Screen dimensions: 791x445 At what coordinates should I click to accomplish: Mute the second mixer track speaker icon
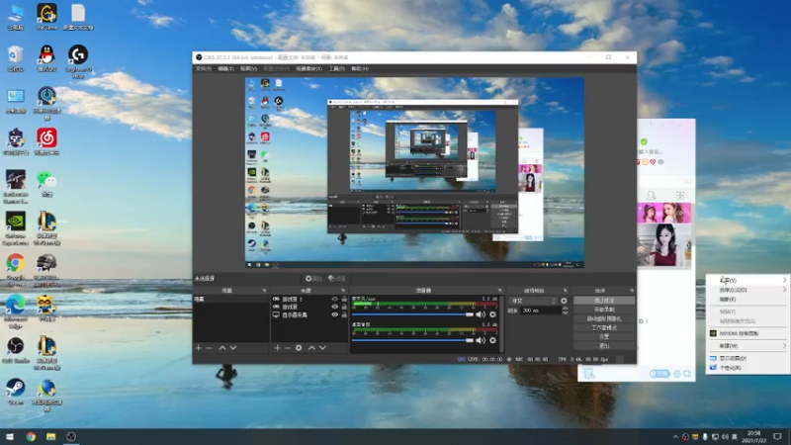pyautogui.click(x=481, y=340)
